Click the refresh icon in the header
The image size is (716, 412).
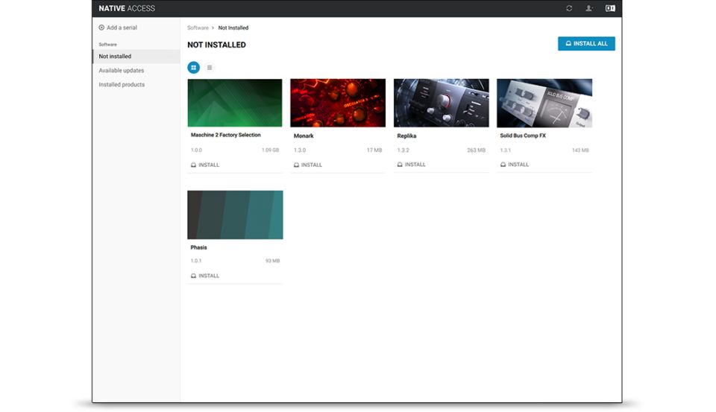(569, 8)
